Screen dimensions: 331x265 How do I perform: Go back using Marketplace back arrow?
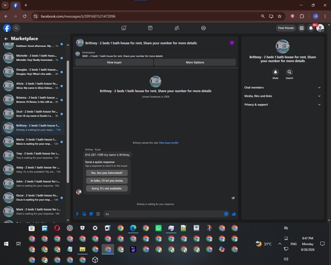pyautogui.click(x=6, y=38)
